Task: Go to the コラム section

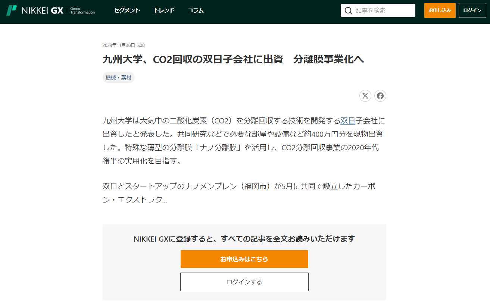Action: click(196, 10)
